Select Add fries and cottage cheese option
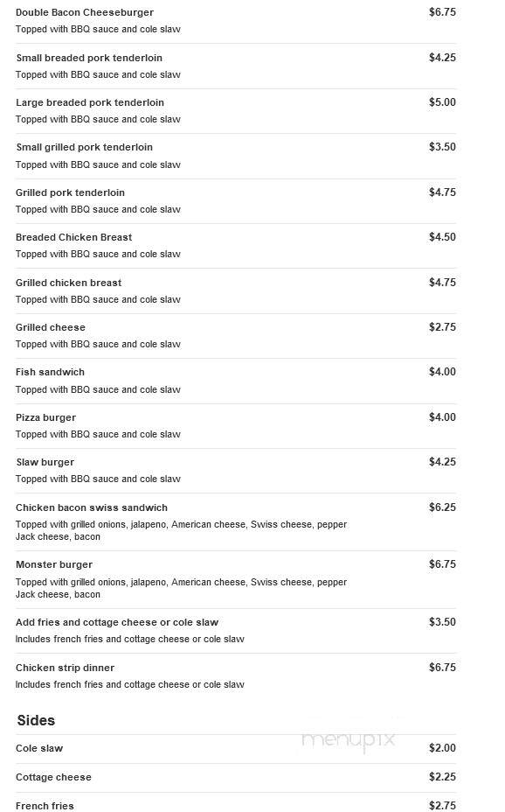Viewport: 505px width, 812px height. [117, 622]
